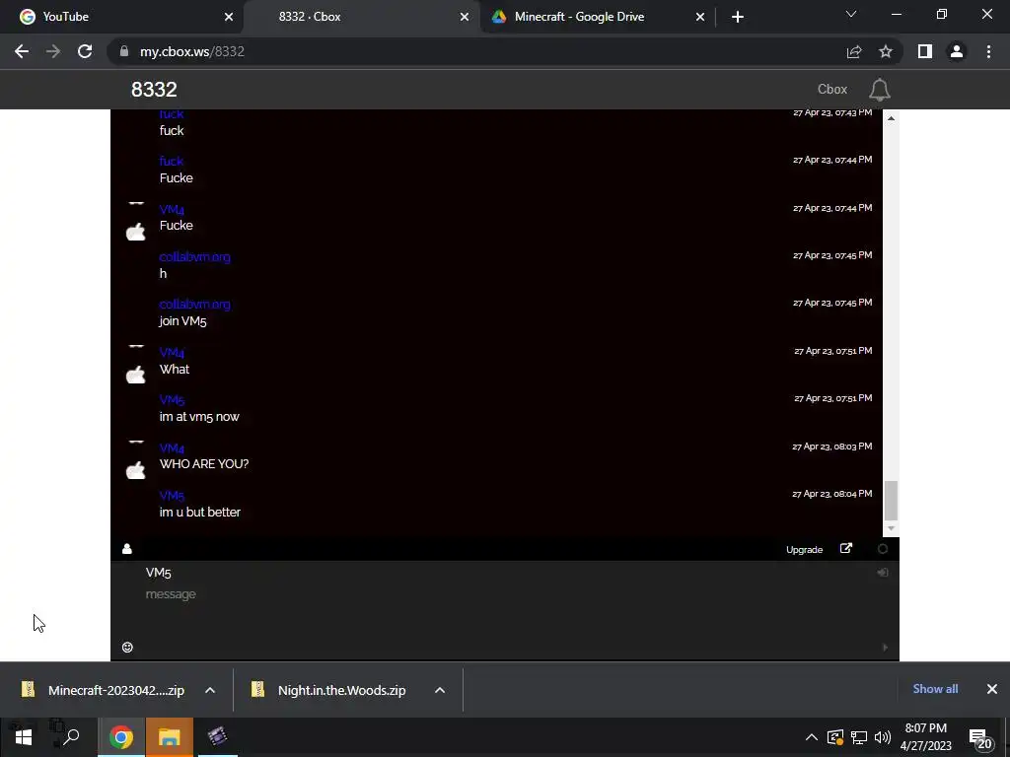Show hidden system tray icons
The width and height of the screenshot is (1010, 757).
(x=812, y=737)
